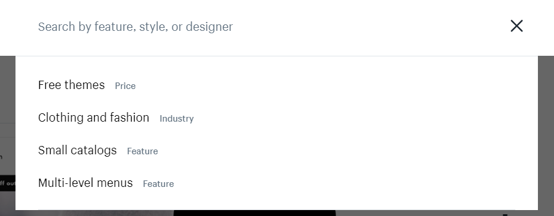Click the Industry label next to Clothing and fashion

177,119
